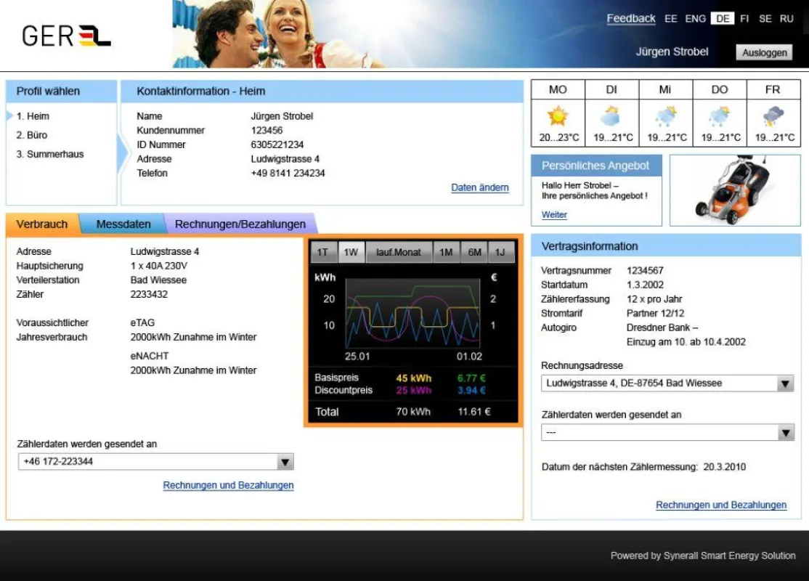Select the 1M chart range
Image resolution: width=809 pixels, height=581 pixels.
pos(447,252)
